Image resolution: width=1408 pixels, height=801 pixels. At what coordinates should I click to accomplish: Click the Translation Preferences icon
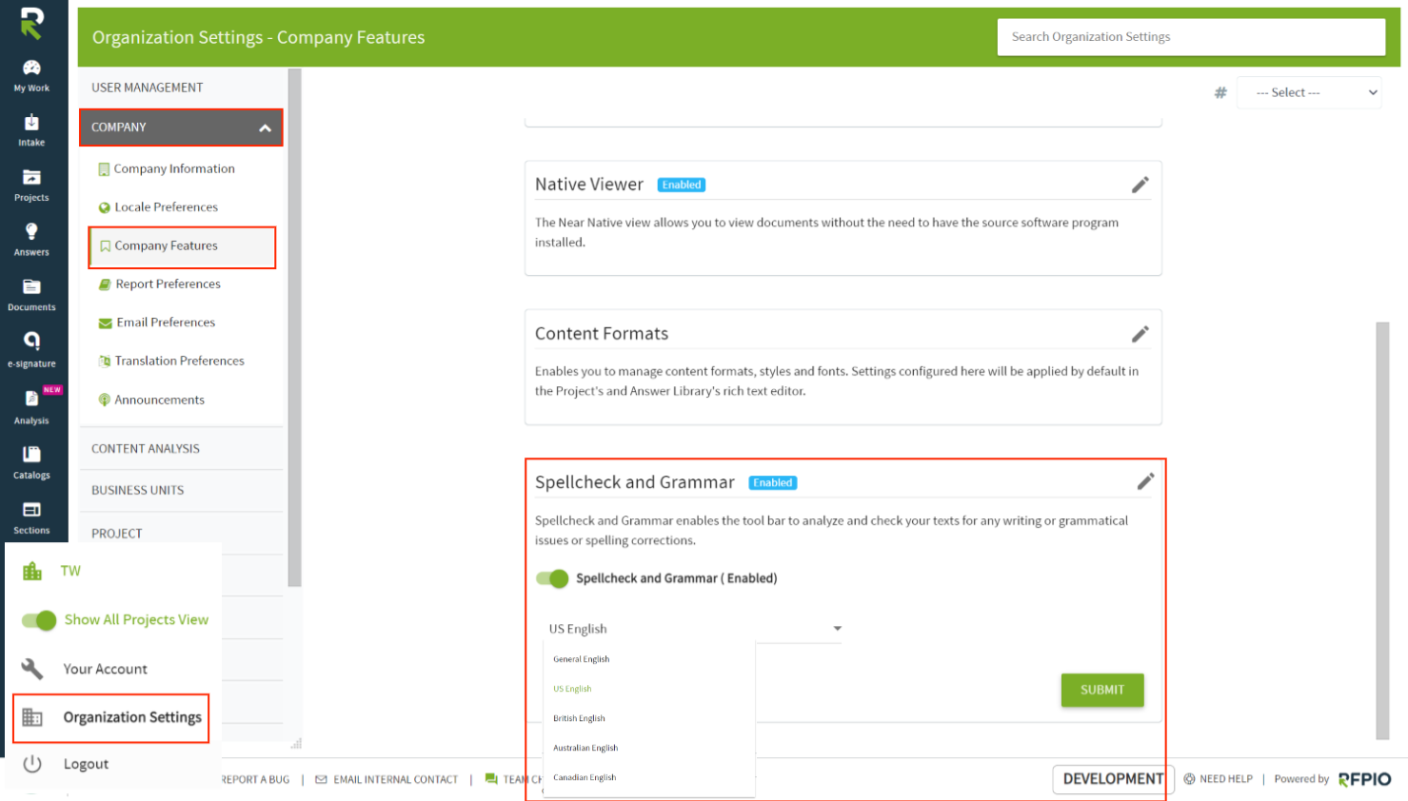point(105,361)
